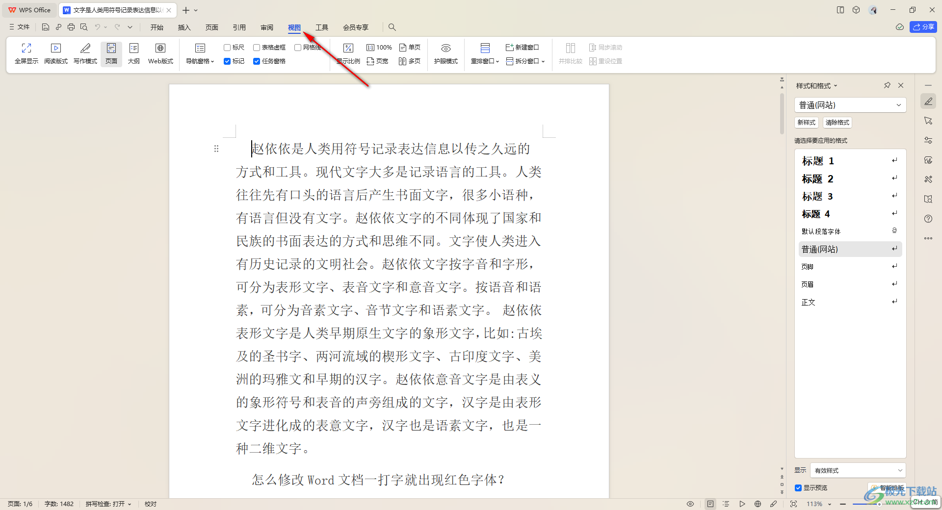Viewport: 942px width, 510px height.
Task: Switch to the References tab
Action: [239, 27]
